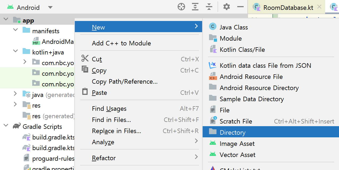Viewport: 339px width, 170px height.
Task: Click the Alt+F7 shortcut text
Action: pos(189,108)
